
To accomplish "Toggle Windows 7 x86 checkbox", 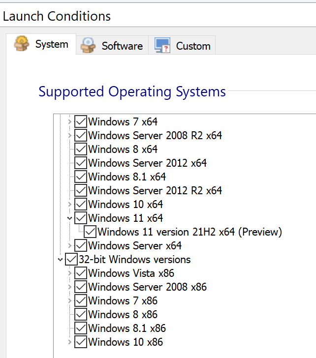I will coord(80,300).
